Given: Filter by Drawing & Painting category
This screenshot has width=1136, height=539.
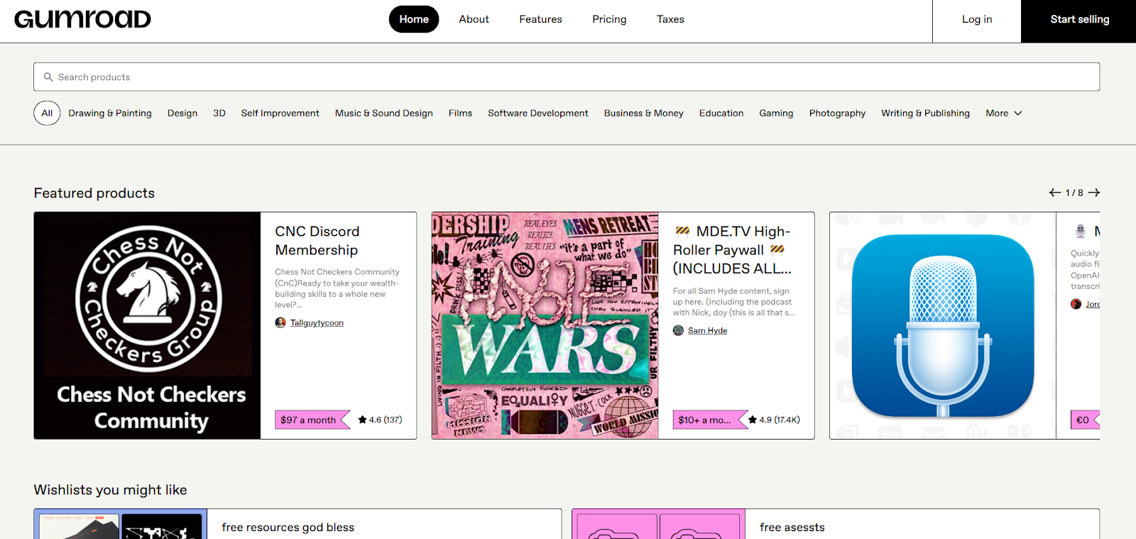Looking at the screenshot, I should 110,113.
